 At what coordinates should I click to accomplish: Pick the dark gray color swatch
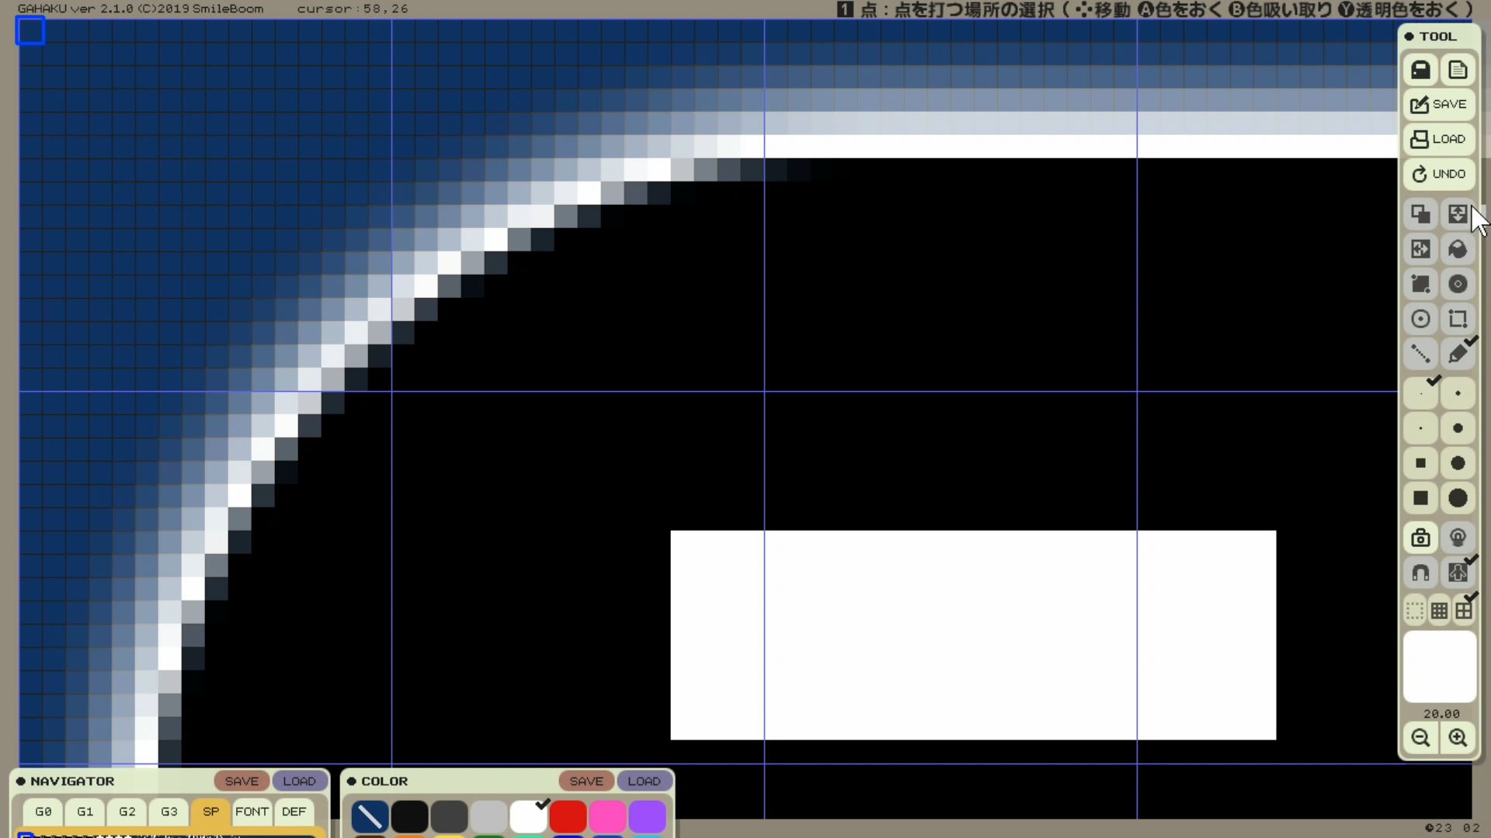point(449,816)
